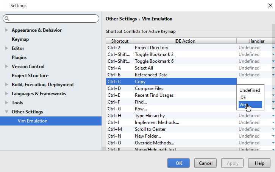Screen dimensions: 275x172
Task: Click the Cancel button
Action: point(205,163)
